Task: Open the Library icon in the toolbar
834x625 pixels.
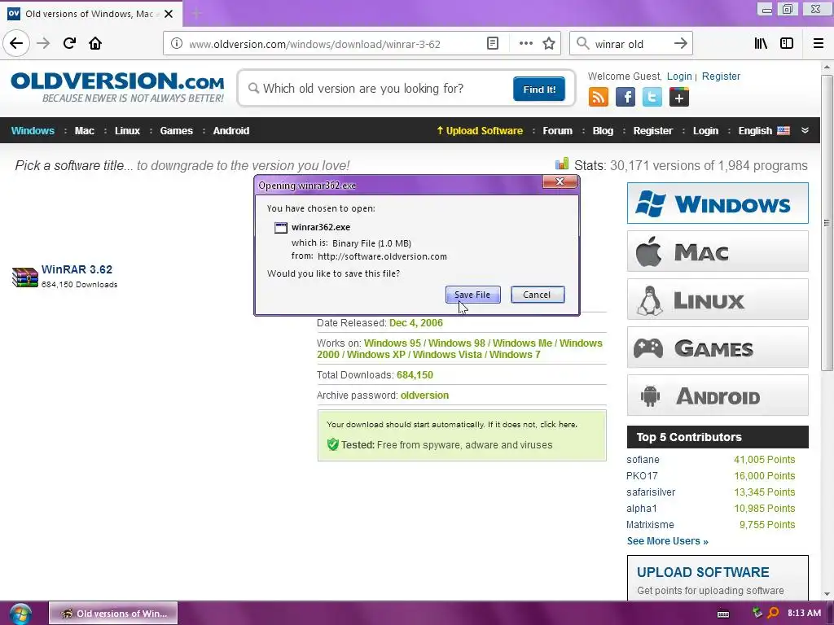Action: [x=761, y=44]
